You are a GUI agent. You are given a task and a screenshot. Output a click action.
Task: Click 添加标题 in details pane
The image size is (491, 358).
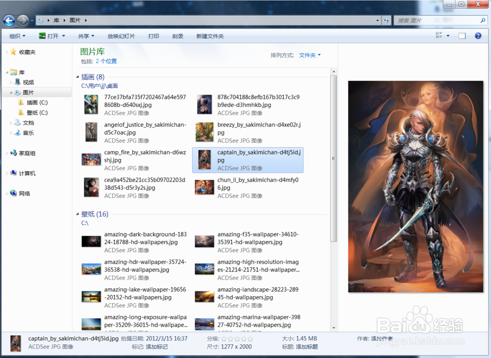click(x=307, y=347)
